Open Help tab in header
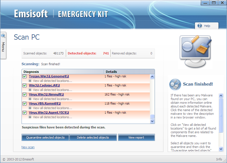This screenshot has width=227, height=163. pyautogui.click(x=207, y=26)
